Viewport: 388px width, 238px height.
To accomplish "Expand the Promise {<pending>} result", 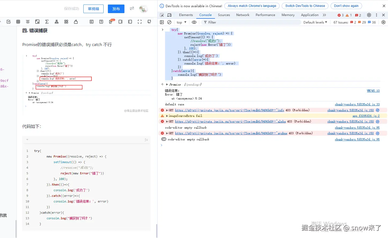I will (167, 85).
